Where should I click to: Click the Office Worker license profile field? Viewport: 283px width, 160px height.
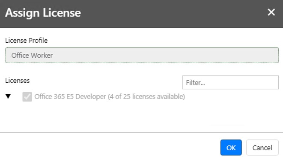point(142,55)
